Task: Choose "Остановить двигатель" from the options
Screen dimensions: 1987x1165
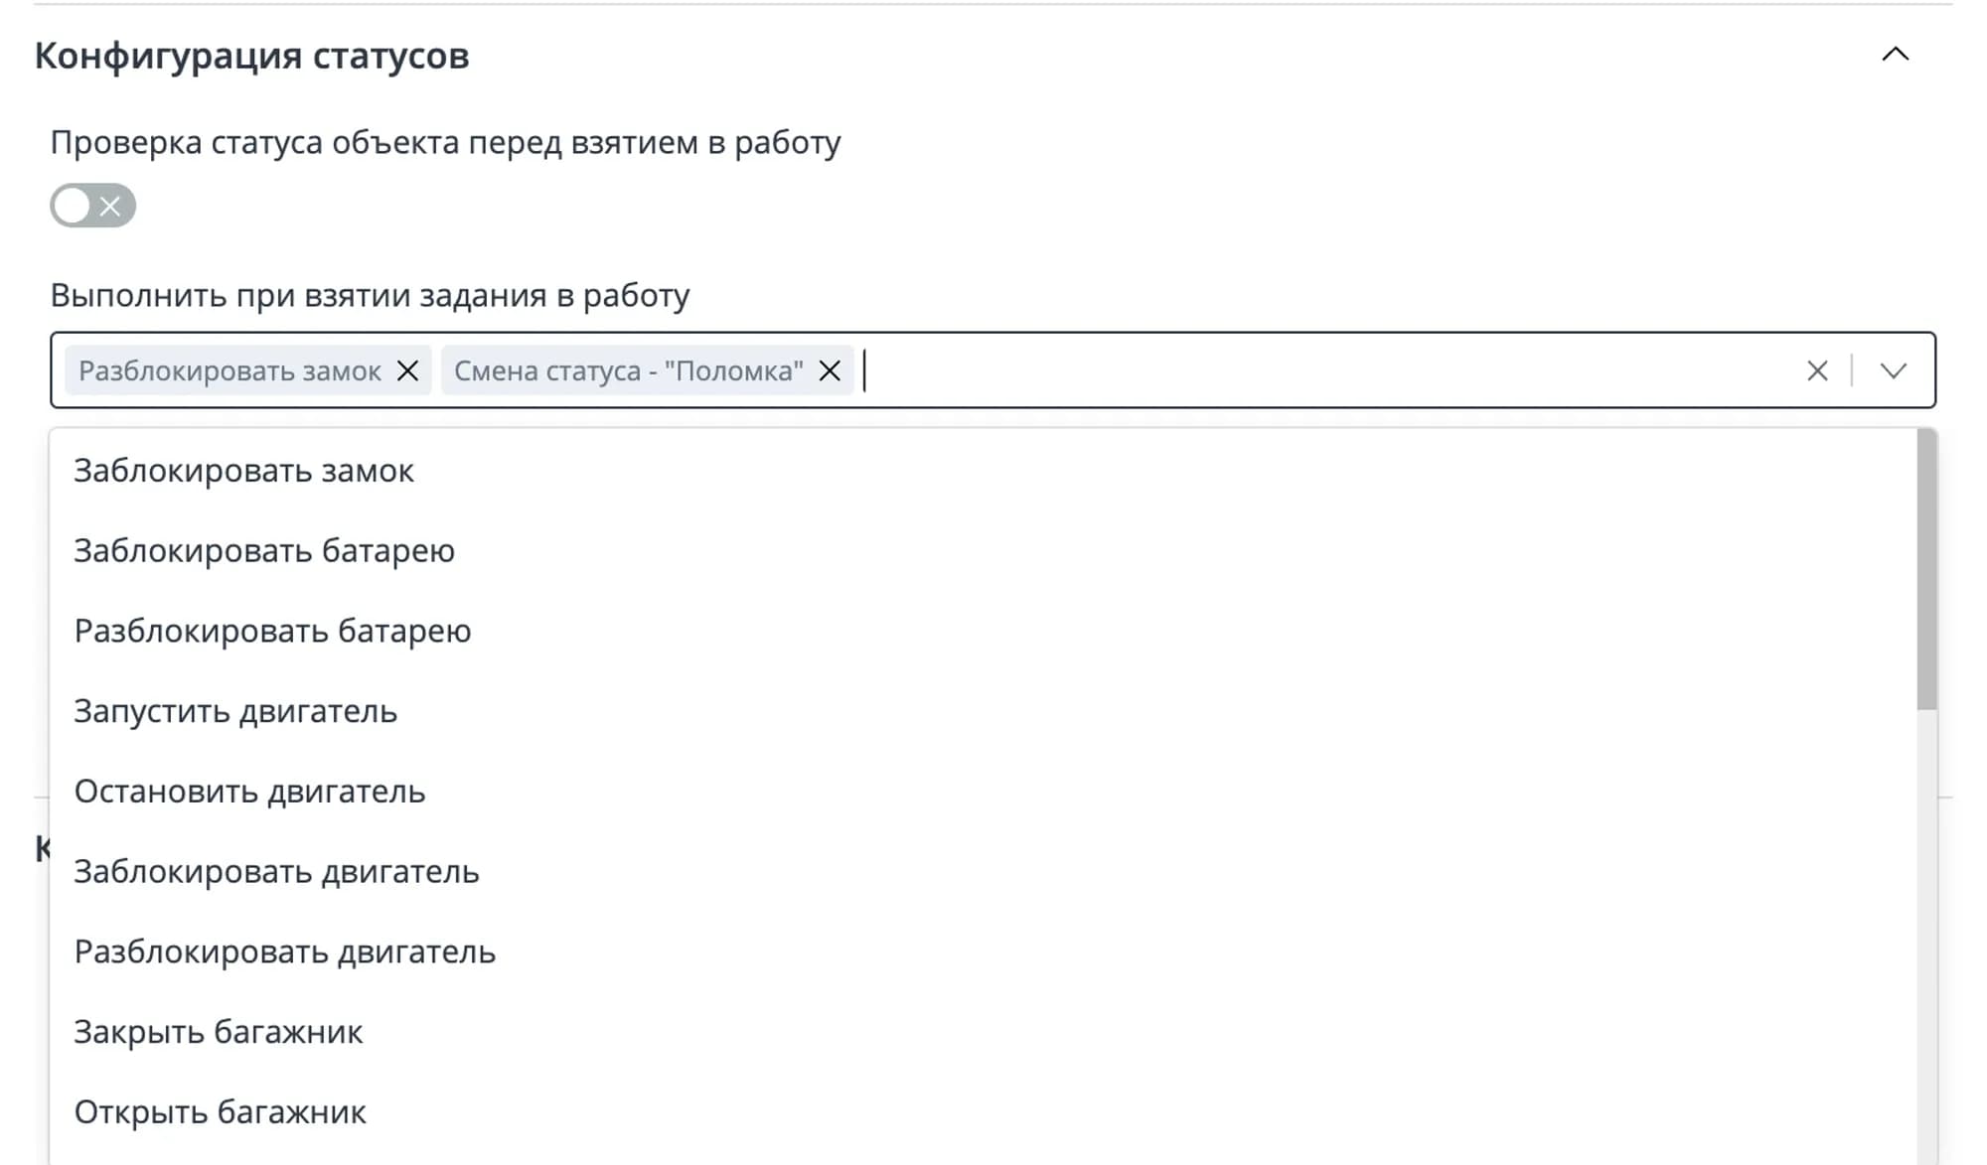Action: 249,792
